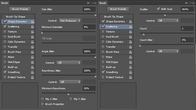Click lock icon beside Texture in left panel
The height and width of the screenshot is (110, 196).
32,32
